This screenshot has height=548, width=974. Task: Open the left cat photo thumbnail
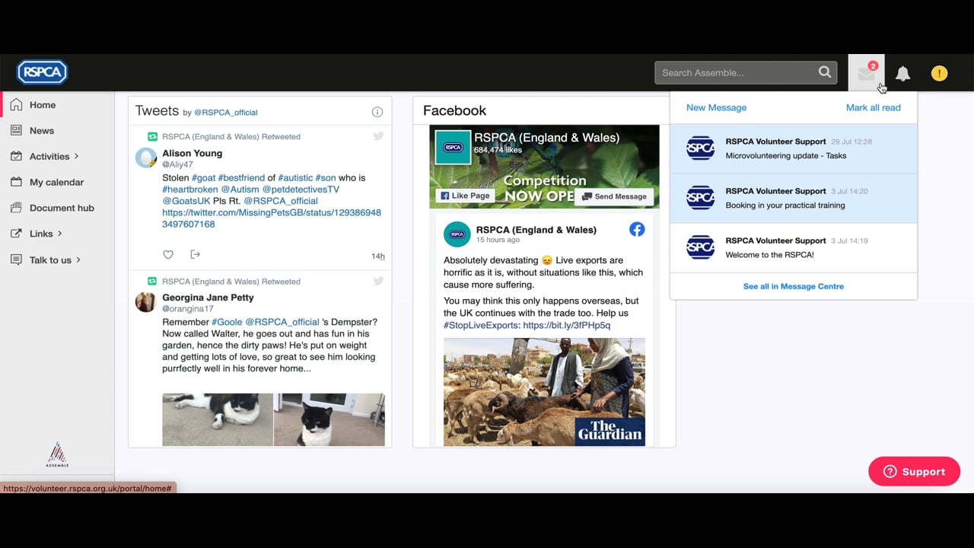click(x=218, y=419)
